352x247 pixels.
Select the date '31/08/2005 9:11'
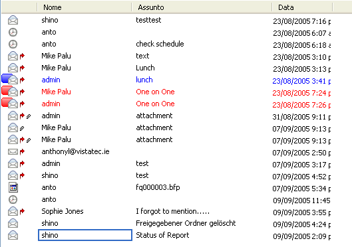pyautogui.click(x=299, y=117)
